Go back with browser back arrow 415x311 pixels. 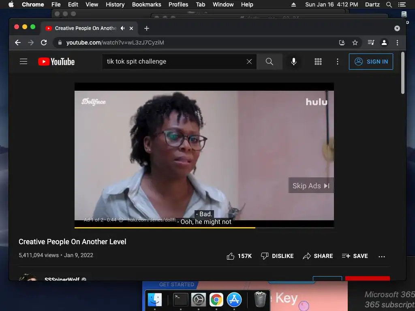click(x=18, y=43)
